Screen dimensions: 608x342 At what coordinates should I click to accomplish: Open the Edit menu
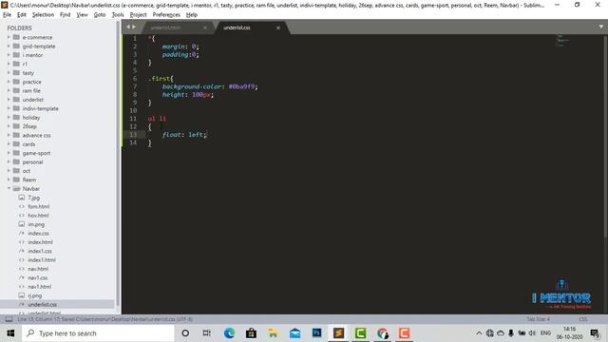(x=22, y=15)
